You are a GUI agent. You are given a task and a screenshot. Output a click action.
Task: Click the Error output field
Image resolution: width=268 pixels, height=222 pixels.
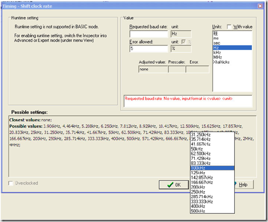tap(197, 69)
